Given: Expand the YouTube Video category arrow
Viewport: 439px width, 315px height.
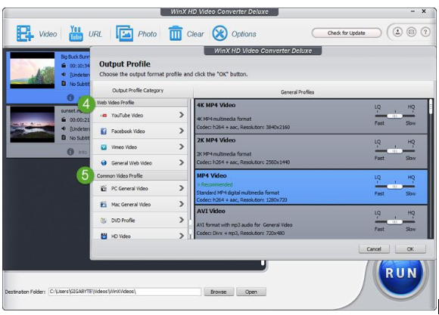Looking at the screenshot, I should coord(182,115).
